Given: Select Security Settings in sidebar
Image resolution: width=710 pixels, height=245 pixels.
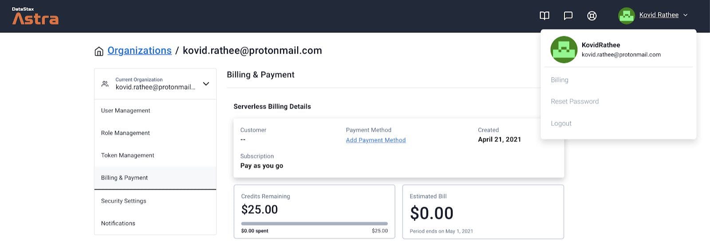Looking at the screenshot, I should (123, 201).
